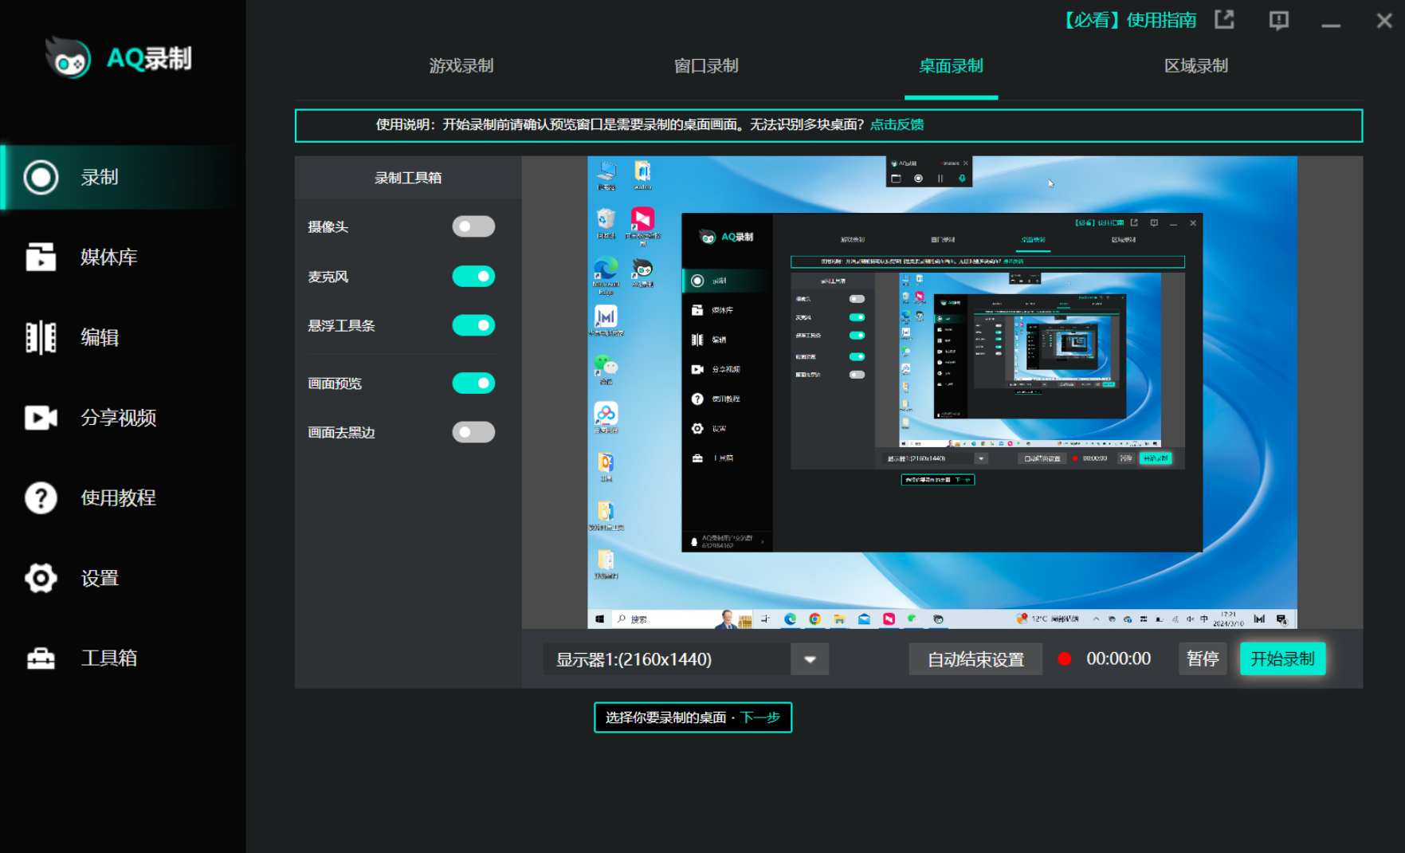Viewport: 1405px width, 853px height.
Task: Open the tutorial (使用教程) question mark icon
Action: coord(41,497)
